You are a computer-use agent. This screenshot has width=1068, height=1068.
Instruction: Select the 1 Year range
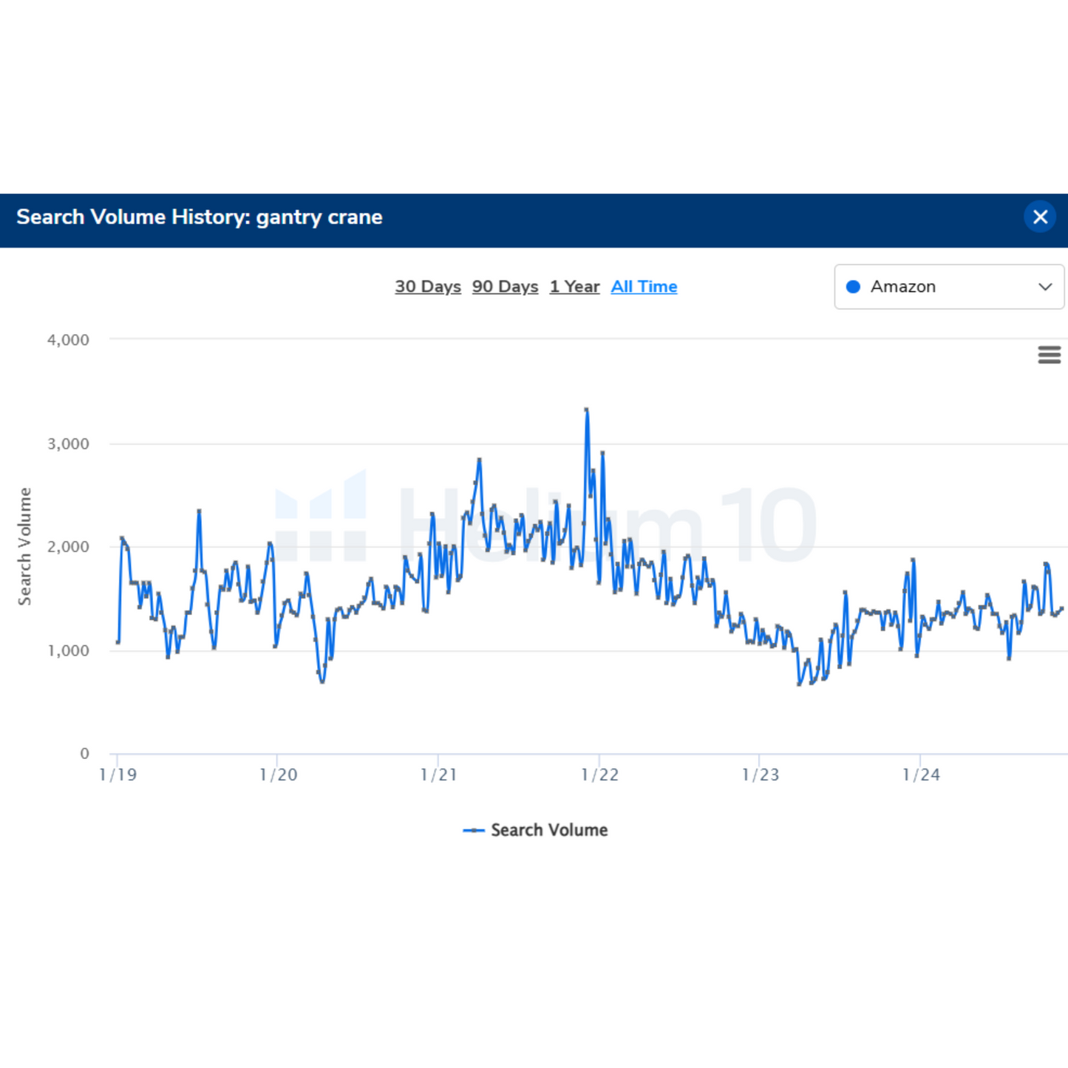[x=574, y=287]
